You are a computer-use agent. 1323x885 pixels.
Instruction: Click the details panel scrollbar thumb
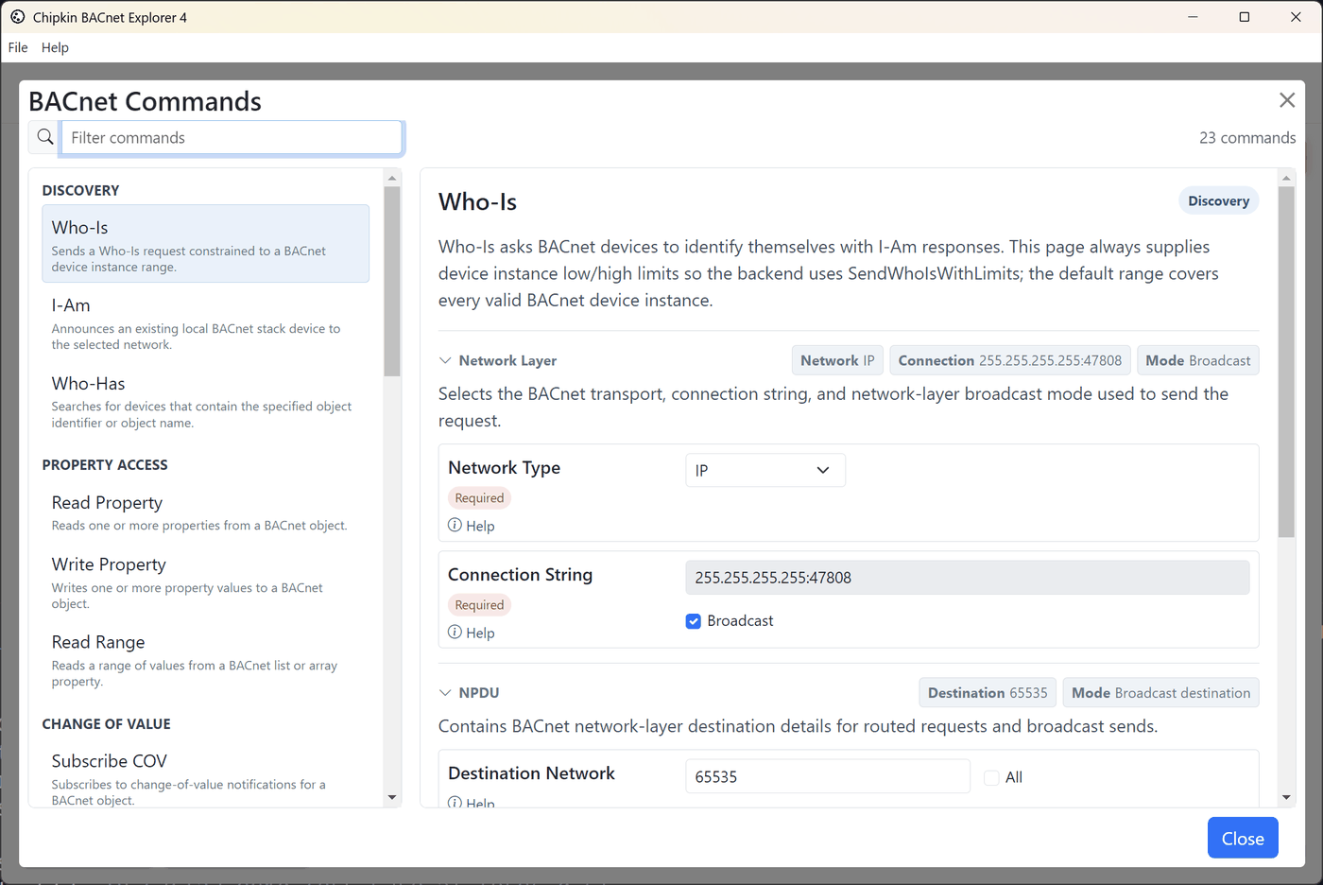pyautogui.click(x=1286, y=362)
